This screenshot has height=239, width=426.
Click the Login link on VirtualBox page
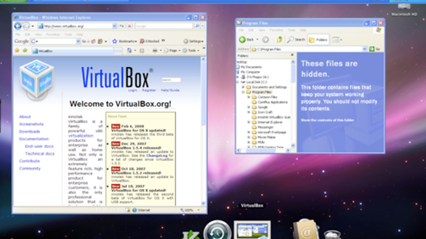coord(133,90)
